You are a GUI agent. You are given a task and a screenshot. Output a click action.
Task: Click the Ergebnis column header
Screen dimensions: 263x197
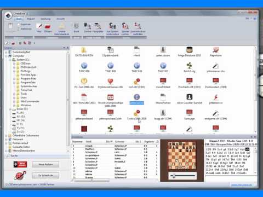[149, 142]
